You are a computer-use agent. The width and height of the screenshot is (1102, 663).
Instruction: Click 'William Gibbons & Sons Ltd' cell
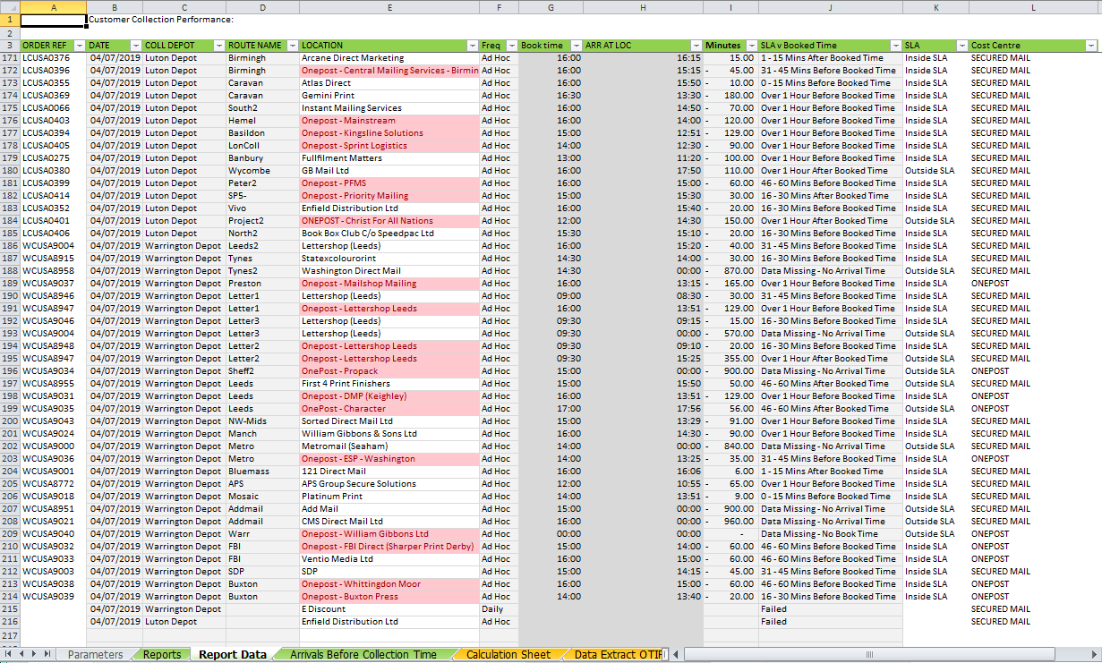(389, 434)
